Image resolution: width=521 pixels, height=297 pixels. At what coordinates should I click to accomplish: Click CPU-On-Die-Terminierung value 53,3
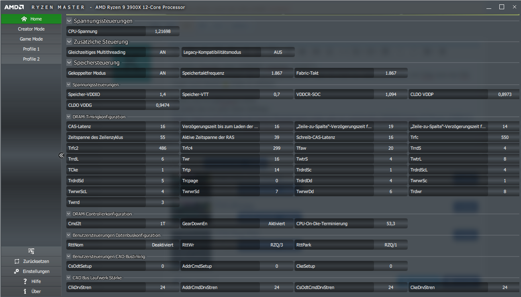click(391, 224)
